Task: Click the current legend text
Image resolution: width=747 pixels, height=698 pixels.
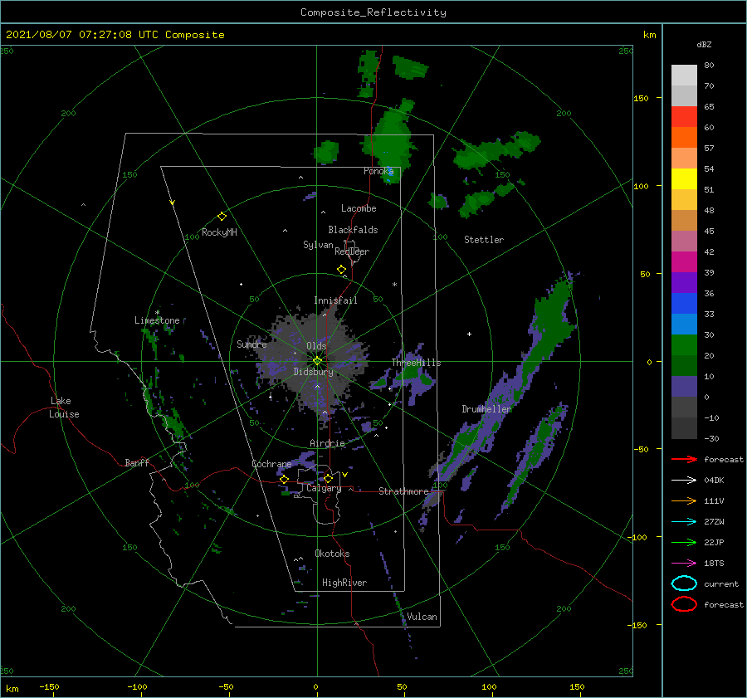Action: click(721, 584)
